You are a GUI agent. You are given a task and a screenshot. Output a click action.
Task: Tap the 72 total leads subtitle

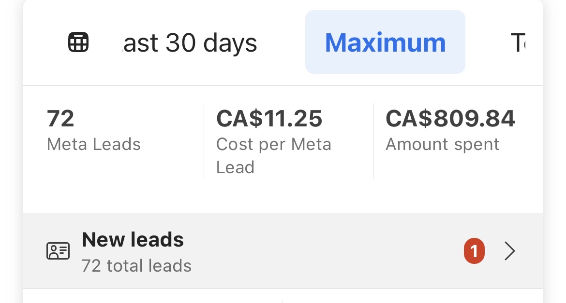coord(136,265)
